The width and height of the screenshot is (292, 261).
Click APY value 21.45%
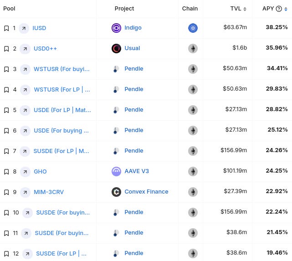pos(277,232)
